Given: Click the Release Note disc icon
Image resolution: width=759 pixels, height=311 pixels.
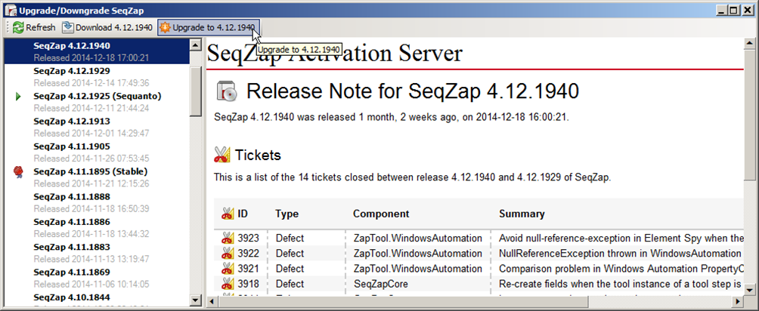Looking at the screenshot, I should pos(227,91).
